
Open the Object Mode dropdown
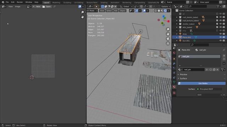pyautogui.click(x=92, y=11)
